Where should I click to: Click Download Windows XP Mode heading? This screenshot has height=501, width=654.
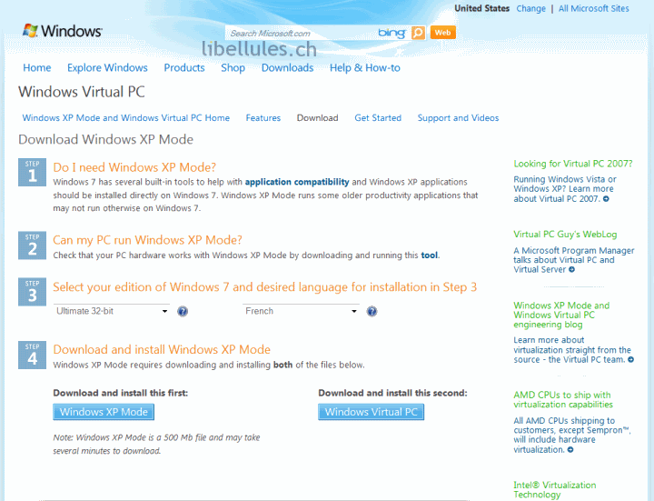(x=106, y=139)
